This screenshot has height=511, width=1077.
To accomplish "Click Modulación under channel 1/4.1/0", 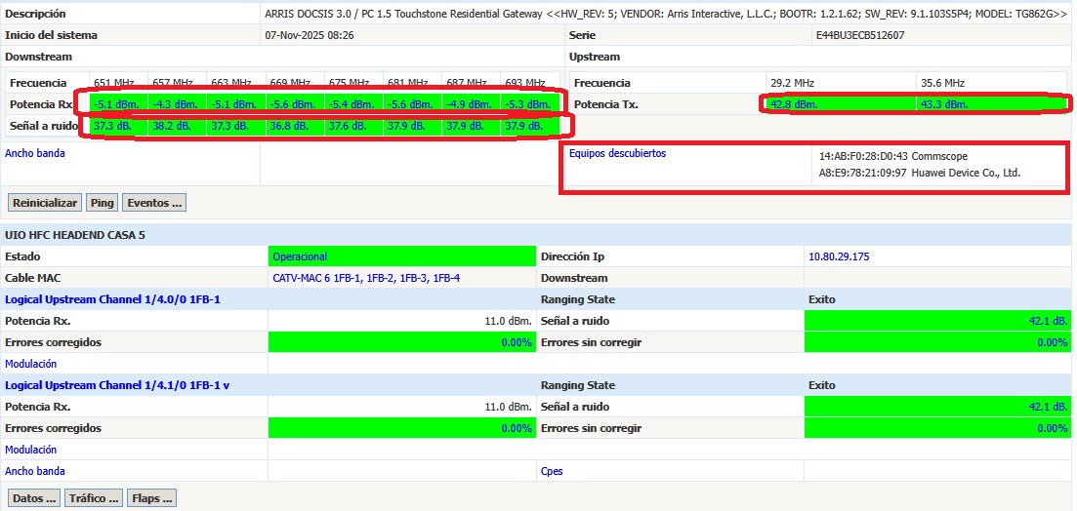I will pos(31,450).
